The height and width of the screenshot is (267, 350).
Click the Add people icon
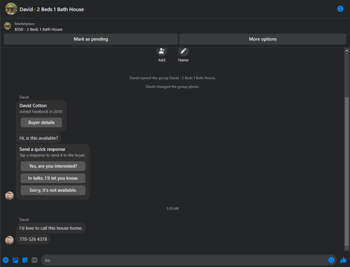(162, 51)
